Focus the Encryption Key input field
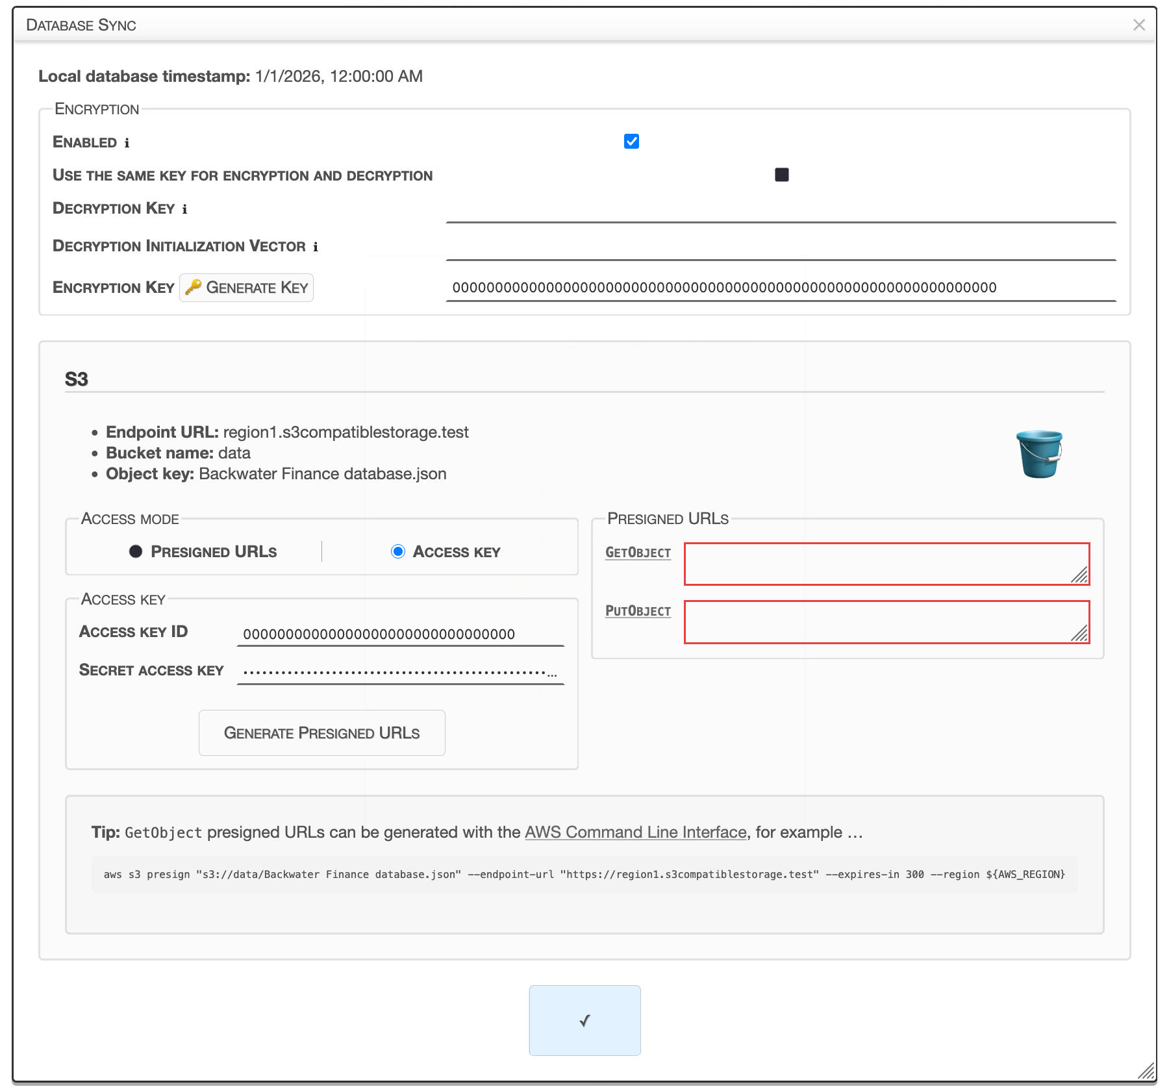This screenshot has width=1169, height=1091. [780, 288]
